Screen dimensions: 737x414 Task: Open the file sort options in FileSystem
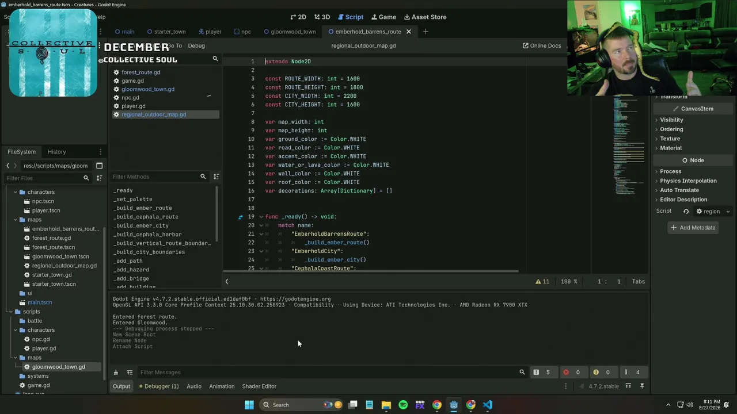(100, 178)
